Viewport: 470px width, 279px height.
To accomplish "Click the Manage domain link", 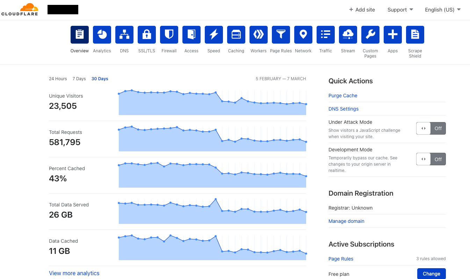I will point(346,221).
